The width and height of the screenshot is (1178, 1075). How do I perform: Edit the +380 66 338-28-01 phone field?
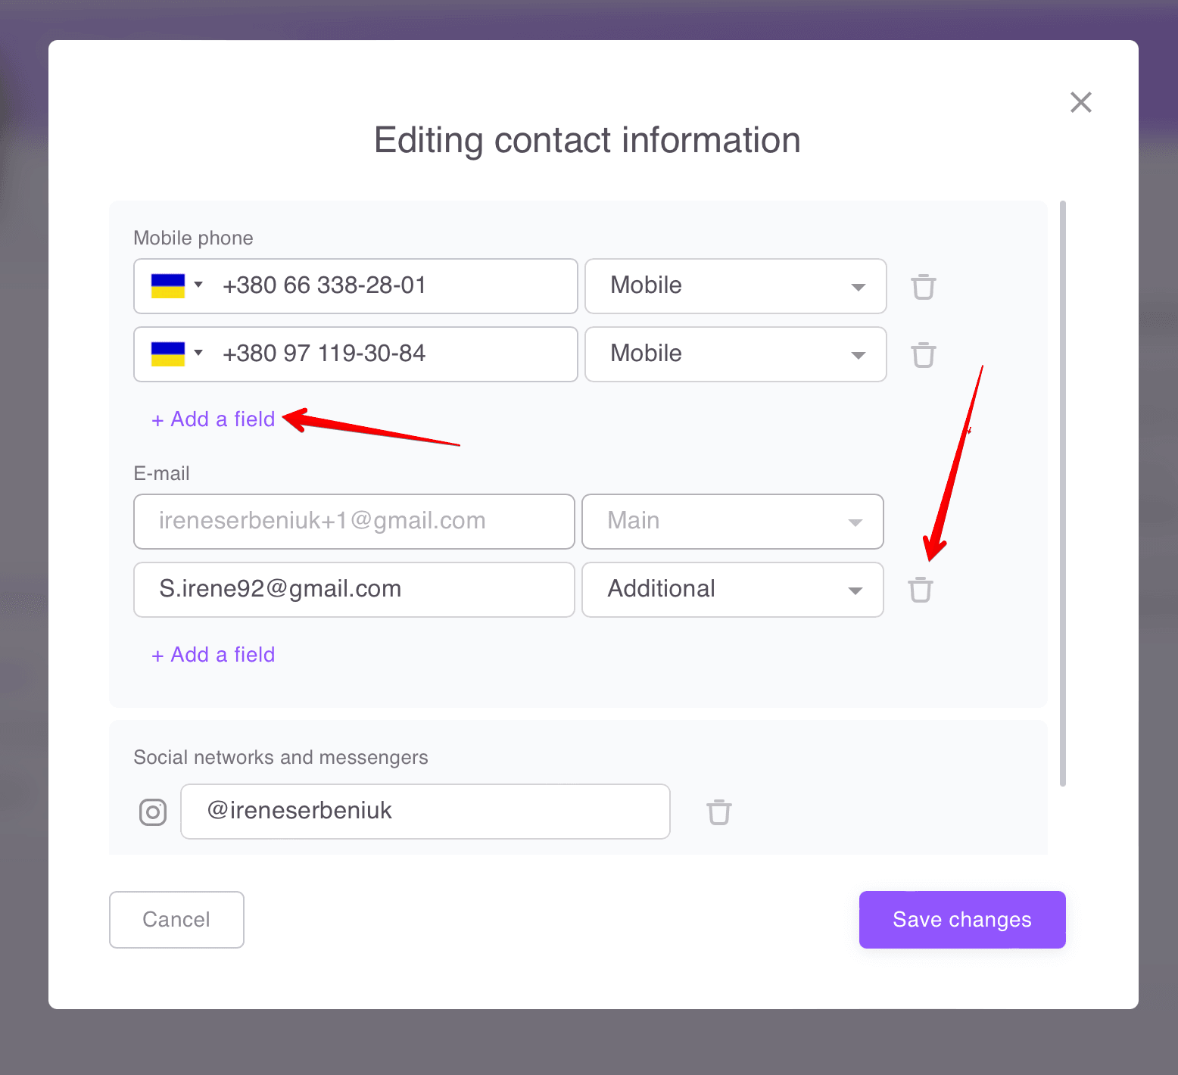(x=394, y=286)
